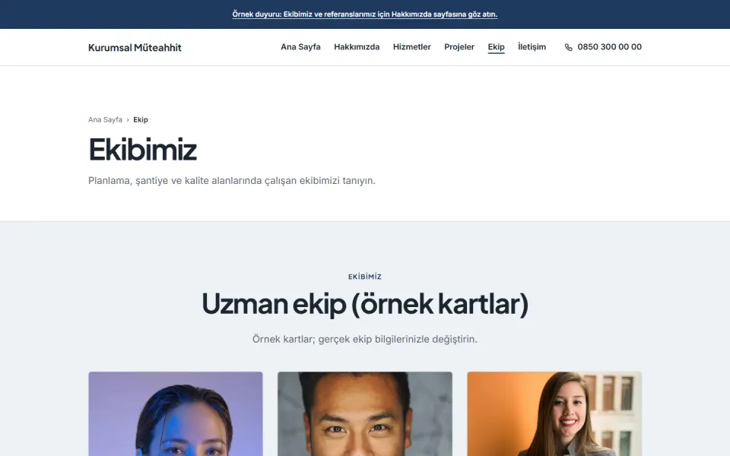Open the Hakkımızda menu item

point(357,47)
